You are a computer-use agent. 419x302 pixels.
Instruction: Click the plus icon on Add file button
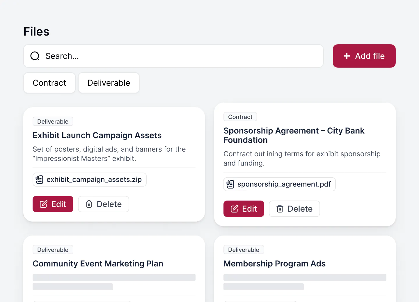coord(347,56)
